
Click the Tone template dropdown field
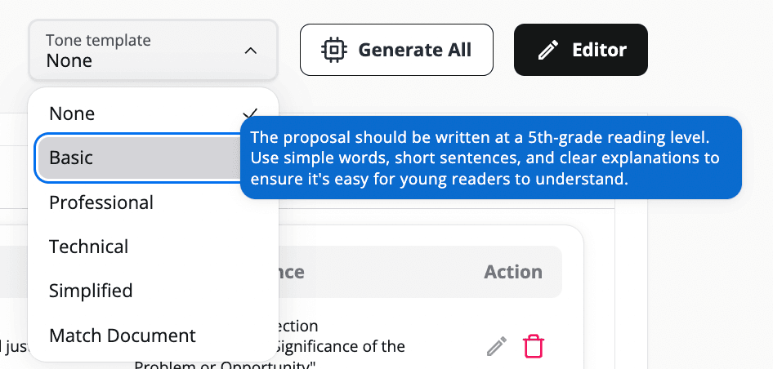pos(153,51)
